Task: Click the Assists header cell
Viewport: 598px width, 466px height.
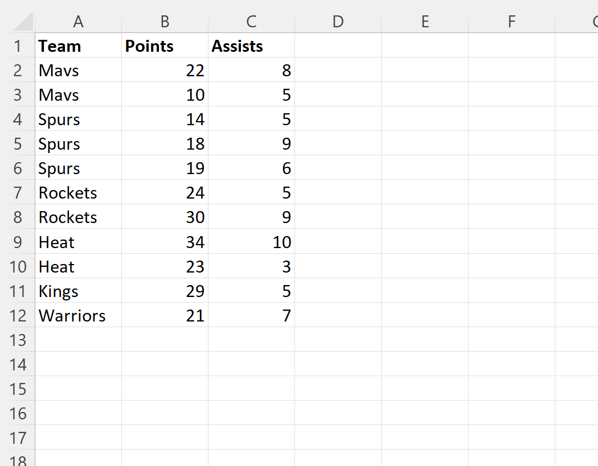Action: click(251, 46)
